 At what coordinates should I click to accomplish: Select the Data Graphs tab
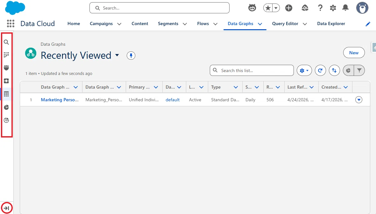pos(240,24)
